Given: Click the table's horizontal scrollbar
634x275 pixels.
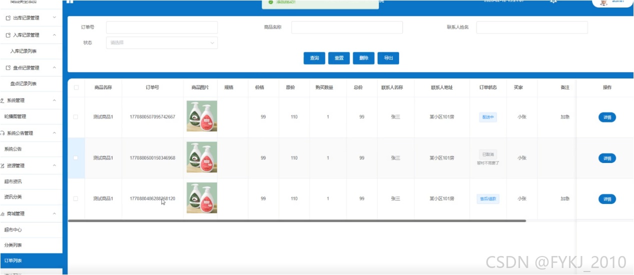Looking at the screenshot, I should click(297, 220).
